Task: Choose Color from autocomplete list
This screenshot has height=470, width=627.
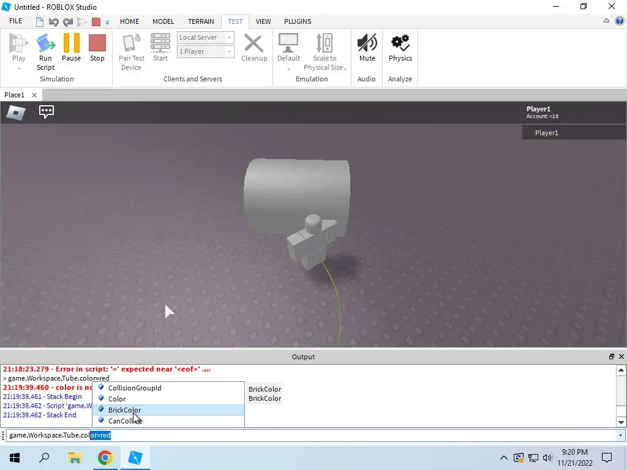Action: click(x=168, y=399)
